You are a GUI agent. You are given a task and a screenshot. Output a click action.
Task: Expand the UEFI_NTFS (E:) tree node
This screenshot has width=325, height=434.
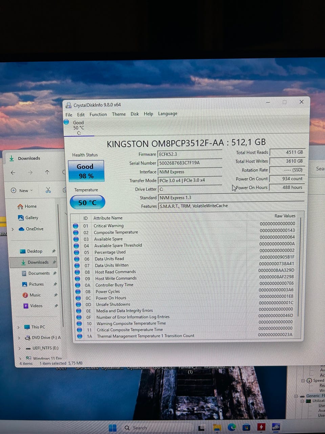(x=20, y=348)
